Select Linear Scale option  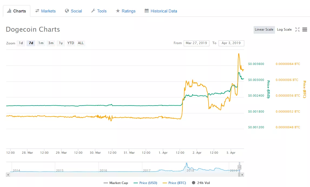pyautogui.click(x=264, y=29)
